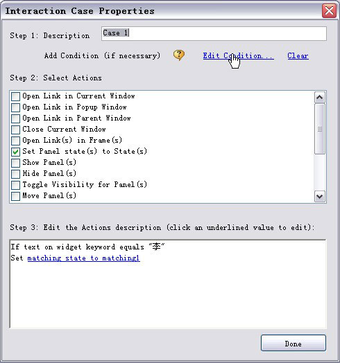Open the Edit Condition link

point(238,56)
